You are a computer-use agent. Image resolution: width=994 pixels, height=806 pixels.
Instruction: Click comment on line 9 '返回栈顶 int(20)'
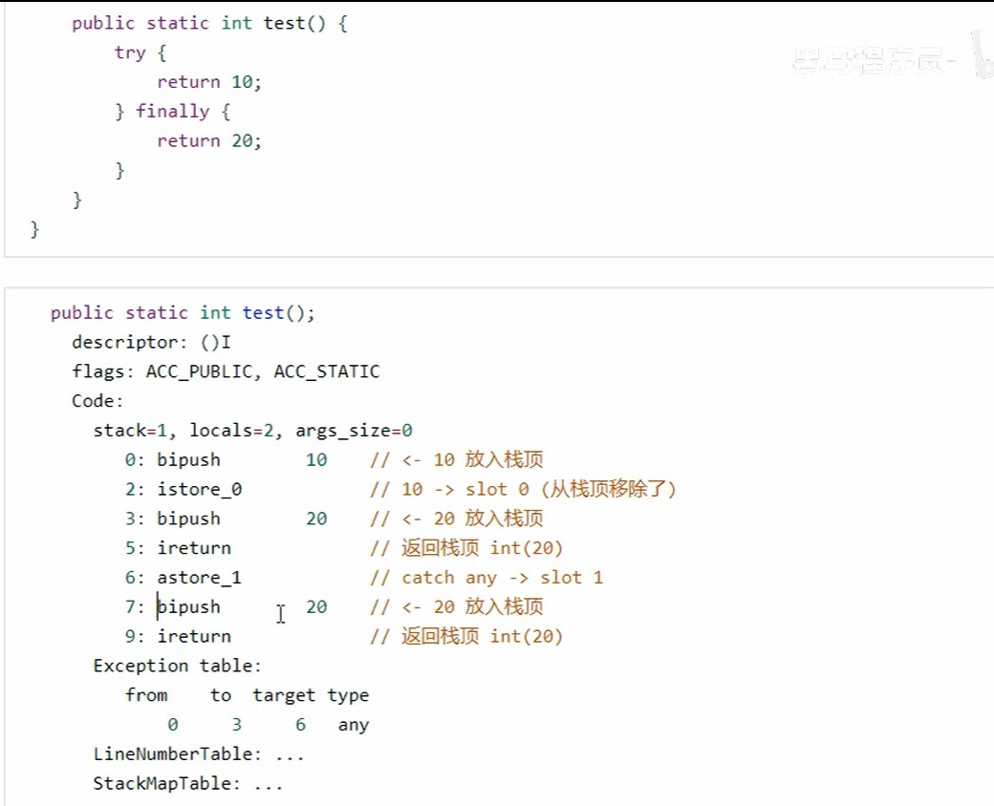tap(482, 636)
